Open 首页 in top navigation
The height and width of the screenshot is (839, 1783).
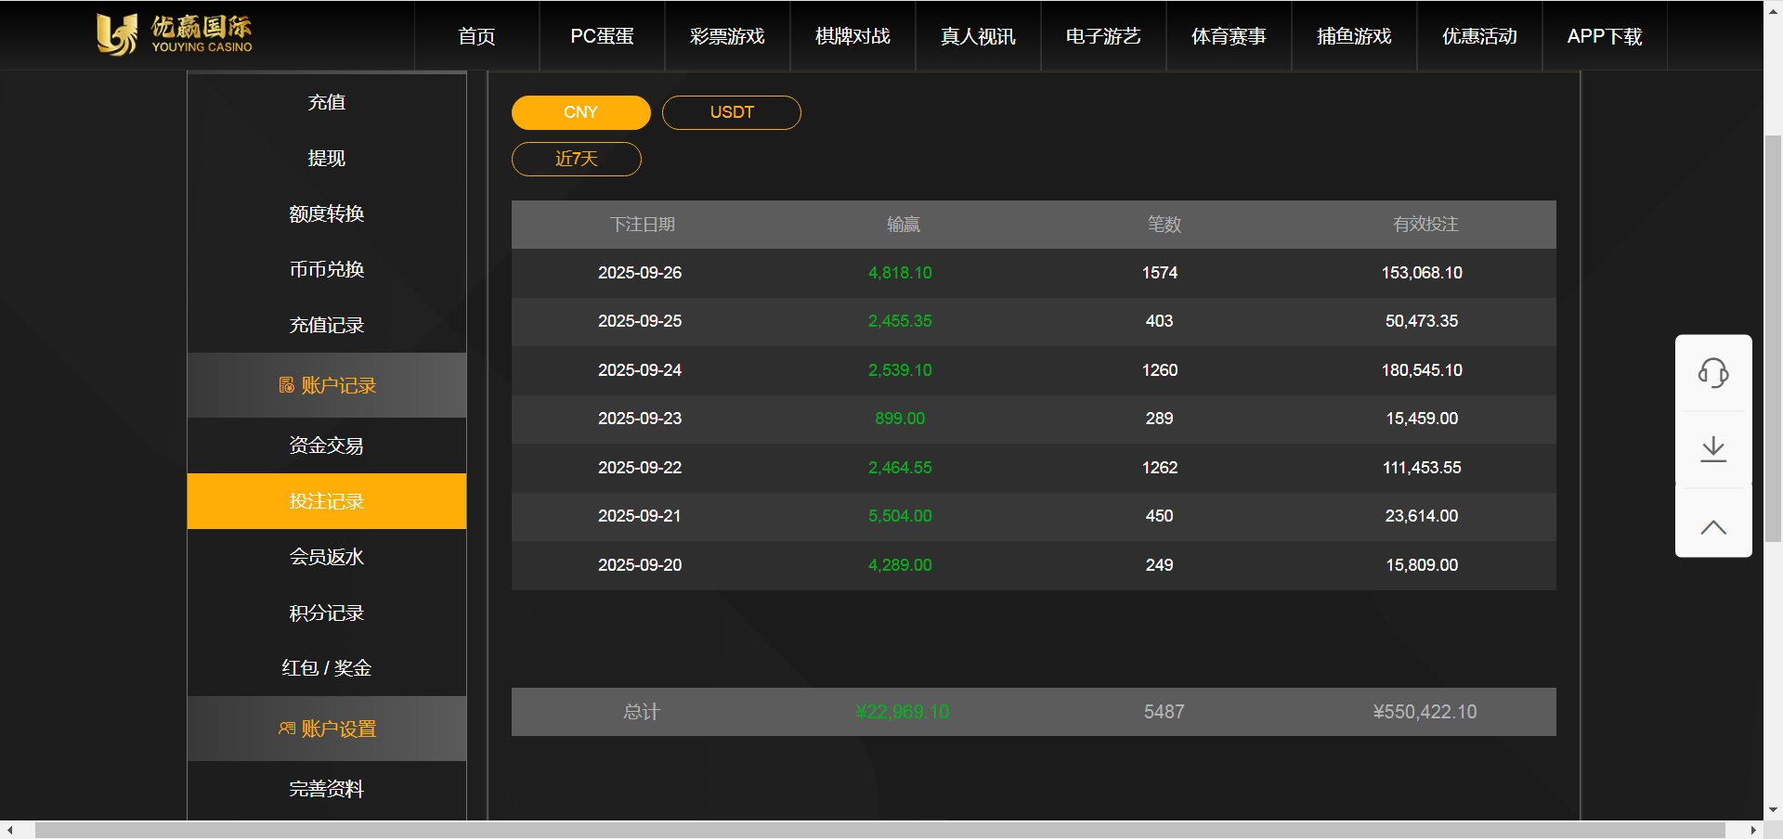pyautogui.click(x=476, y=36)
